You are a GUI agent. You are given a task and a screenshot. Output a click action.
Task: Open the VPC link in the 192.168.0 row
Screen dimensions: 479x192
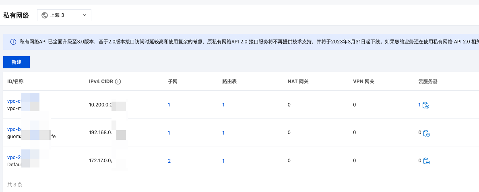(14, 129)
